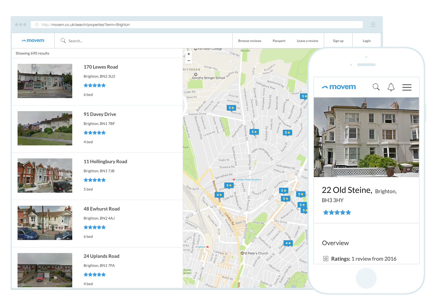Click 5-star map marker near The Crossway
The width and height of the screenshot is (436, 302).
click(x=288, y=133)
